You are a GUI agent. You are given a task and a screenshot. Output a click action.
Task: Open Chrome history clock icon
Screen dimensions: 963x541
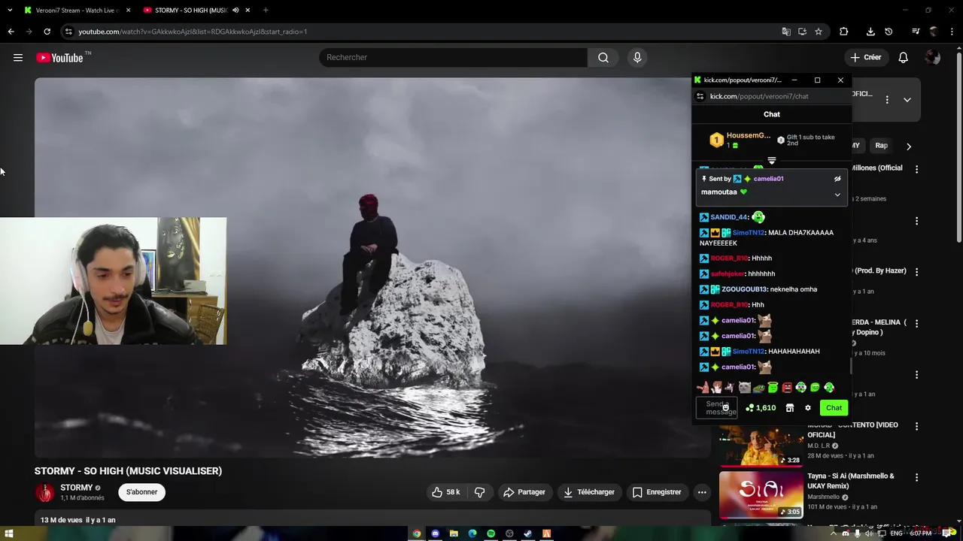point(889,32)
